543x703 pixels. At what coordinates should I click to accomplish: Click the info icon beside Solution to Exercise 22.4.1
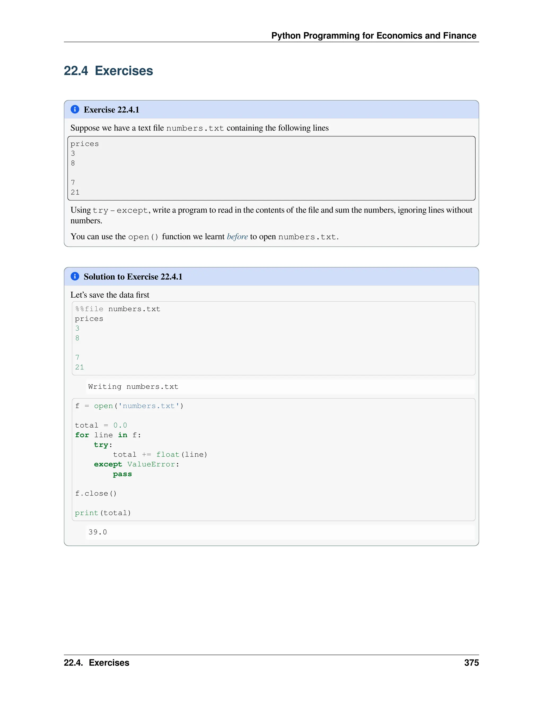pyautogui.click(x=75, y=276)
